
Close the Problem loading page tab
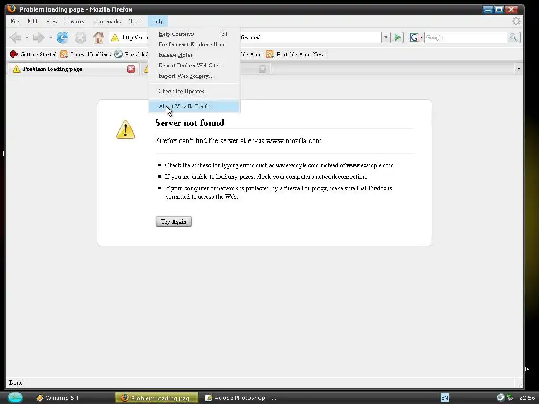click(x=131, y=69)
